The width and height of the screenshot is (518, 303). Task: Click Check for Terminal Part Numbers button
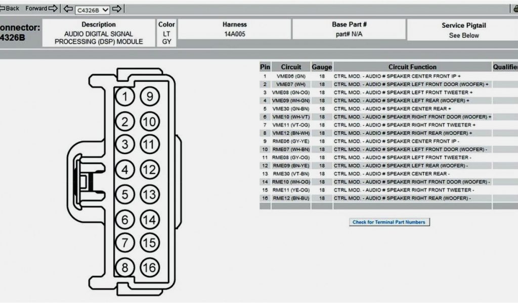(x=389, y=222)
